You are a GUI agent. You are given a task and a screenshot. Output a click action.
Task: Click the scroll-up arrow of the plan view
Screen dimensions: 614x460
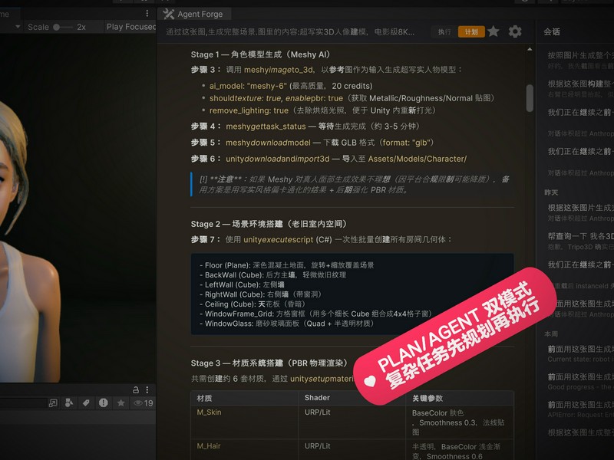click(530, 49)
